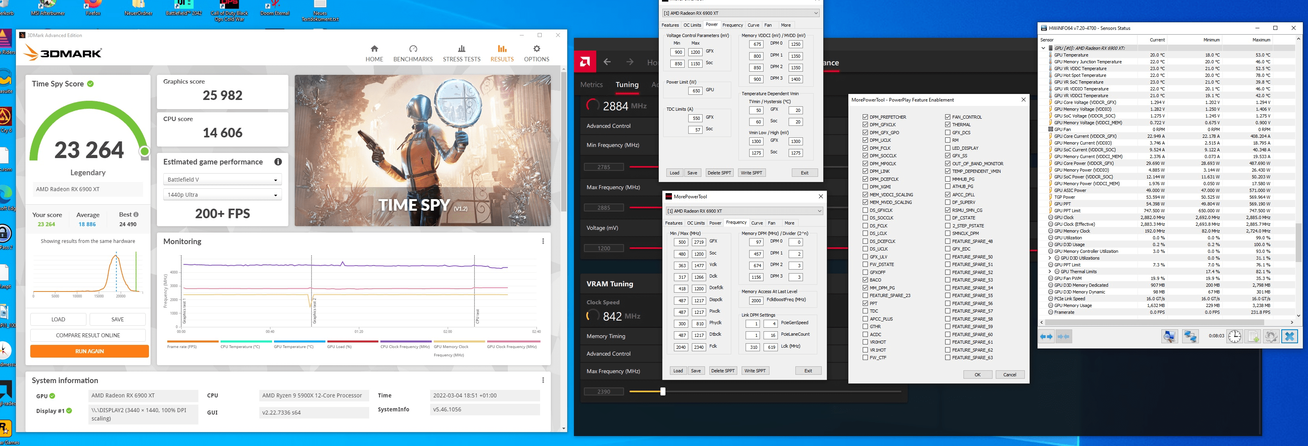
Task: Enable GFX_DCS checkbox
Action: [x=948, y=133]
